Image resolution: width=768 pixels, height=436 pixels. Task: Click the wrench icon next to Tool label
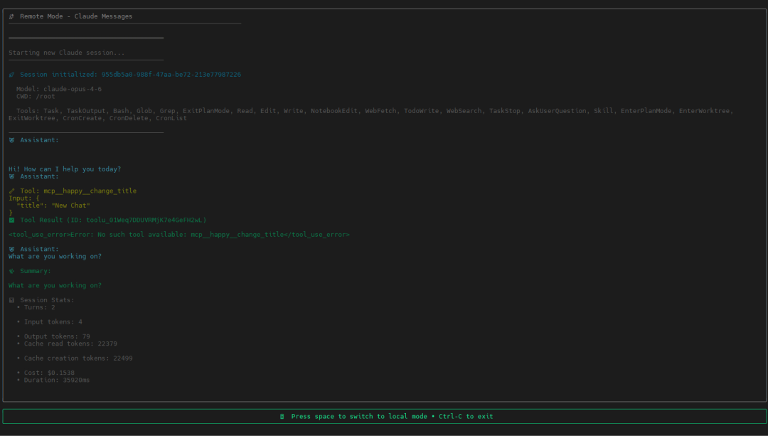coord(11,191)
